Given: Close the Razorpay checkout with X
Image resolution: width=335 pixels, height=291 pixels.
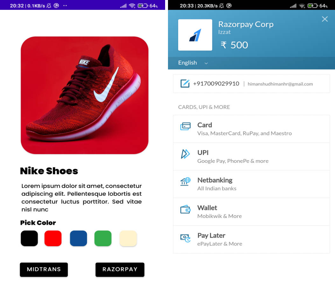Looking at the screenshot, I should 325,19.
